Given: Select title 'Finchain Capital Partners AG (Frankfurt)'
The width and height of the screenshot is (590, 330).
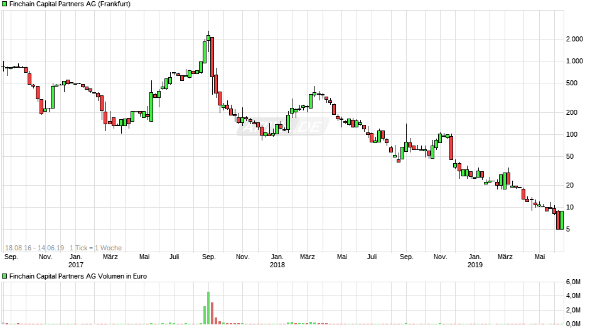Looking at the screenshot, I should click(x=70, y=4).
